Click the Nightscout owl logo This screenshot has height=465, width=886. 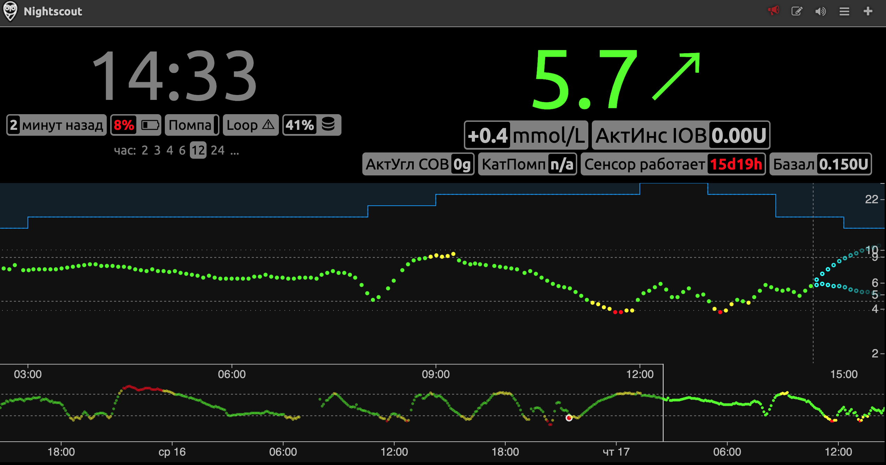click(x=10, y=11)
